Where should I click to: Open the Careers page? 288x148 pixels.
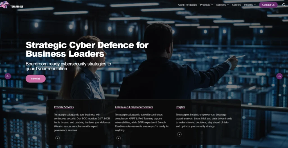click(236, 5)
